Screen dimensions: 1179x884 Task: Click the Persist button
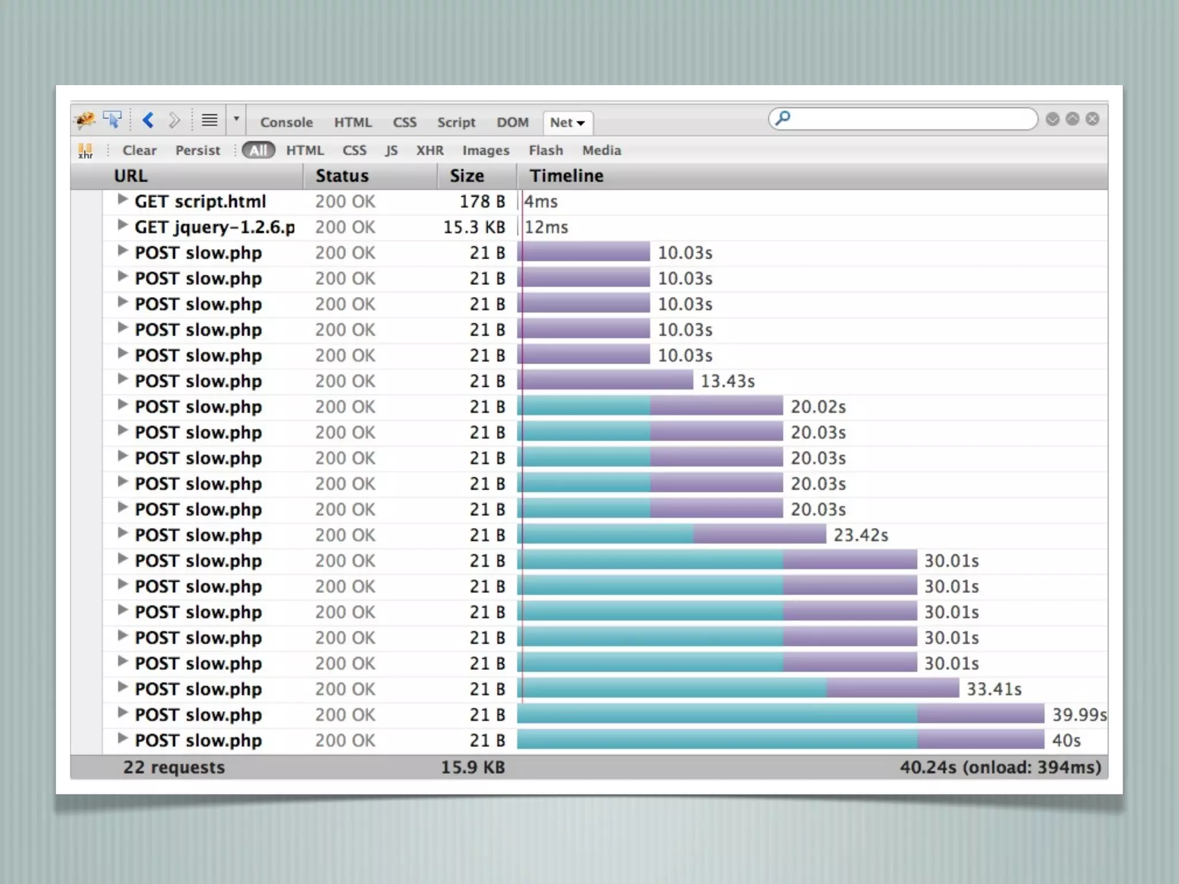pos(197,151)
